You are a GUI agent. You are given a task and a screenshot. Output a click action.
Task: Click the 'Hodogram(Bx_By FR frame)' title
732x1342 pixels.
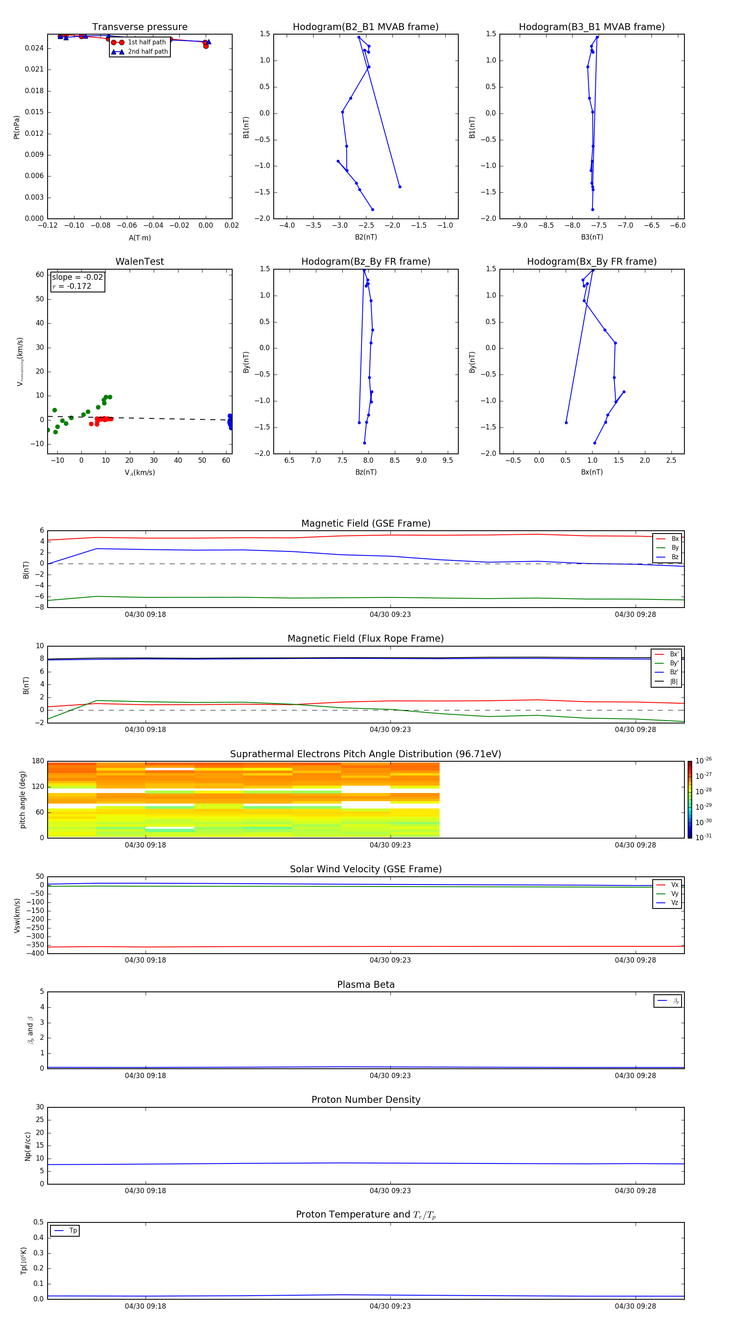592,261
